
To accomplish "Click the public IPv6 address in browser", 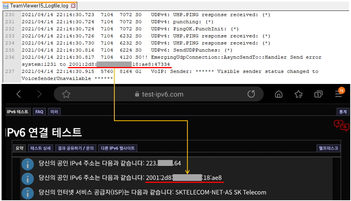I will coord(184,178).
